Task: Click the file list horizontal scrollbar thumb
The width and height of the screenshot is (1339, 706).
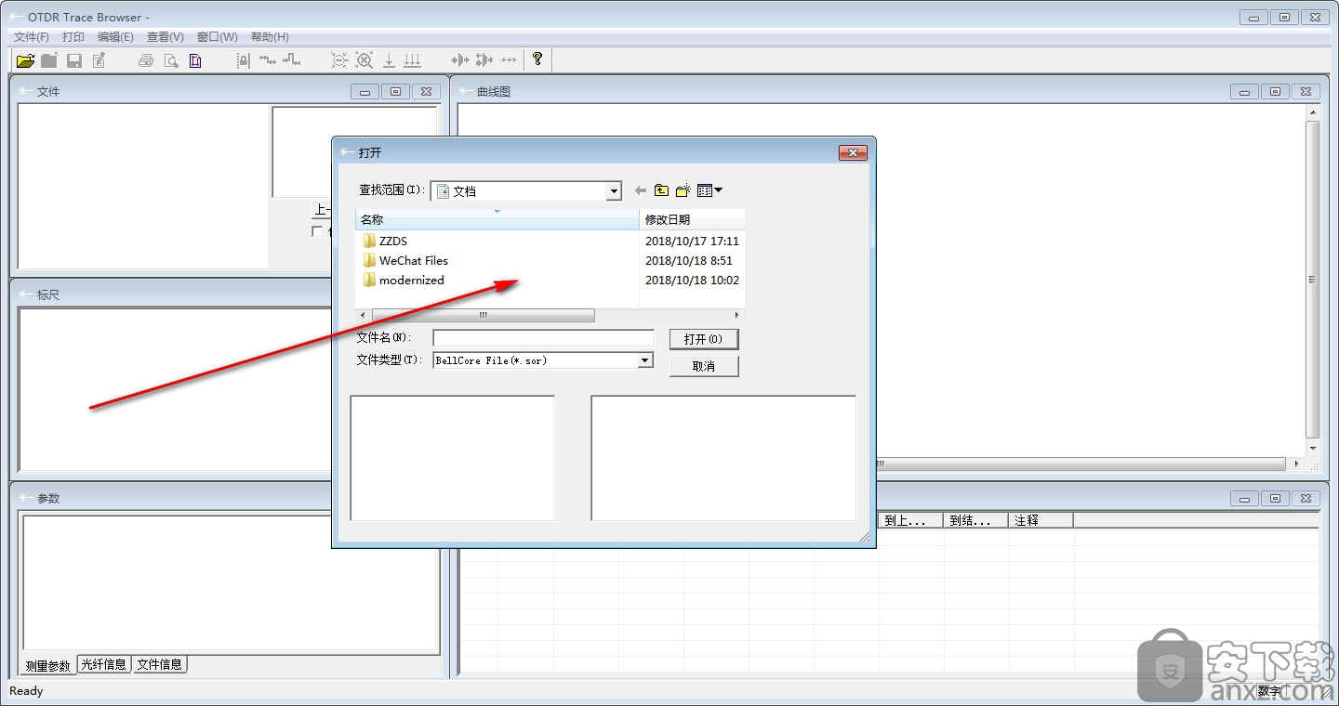Action: coord(484,316)
